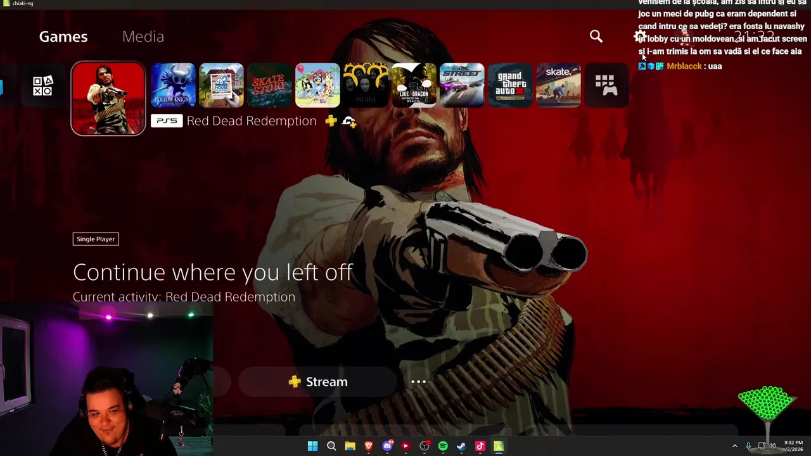Select the Bluey game tile
The width and height of the screenshot is (811, 456).
pos(317,85)
